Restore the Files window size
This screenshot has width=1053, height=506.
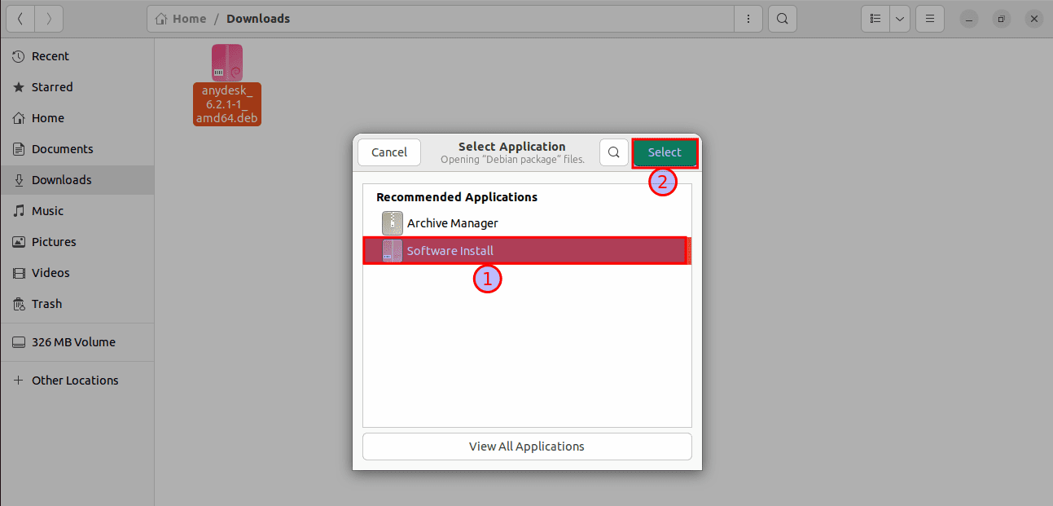click(x=1002, y=19)
